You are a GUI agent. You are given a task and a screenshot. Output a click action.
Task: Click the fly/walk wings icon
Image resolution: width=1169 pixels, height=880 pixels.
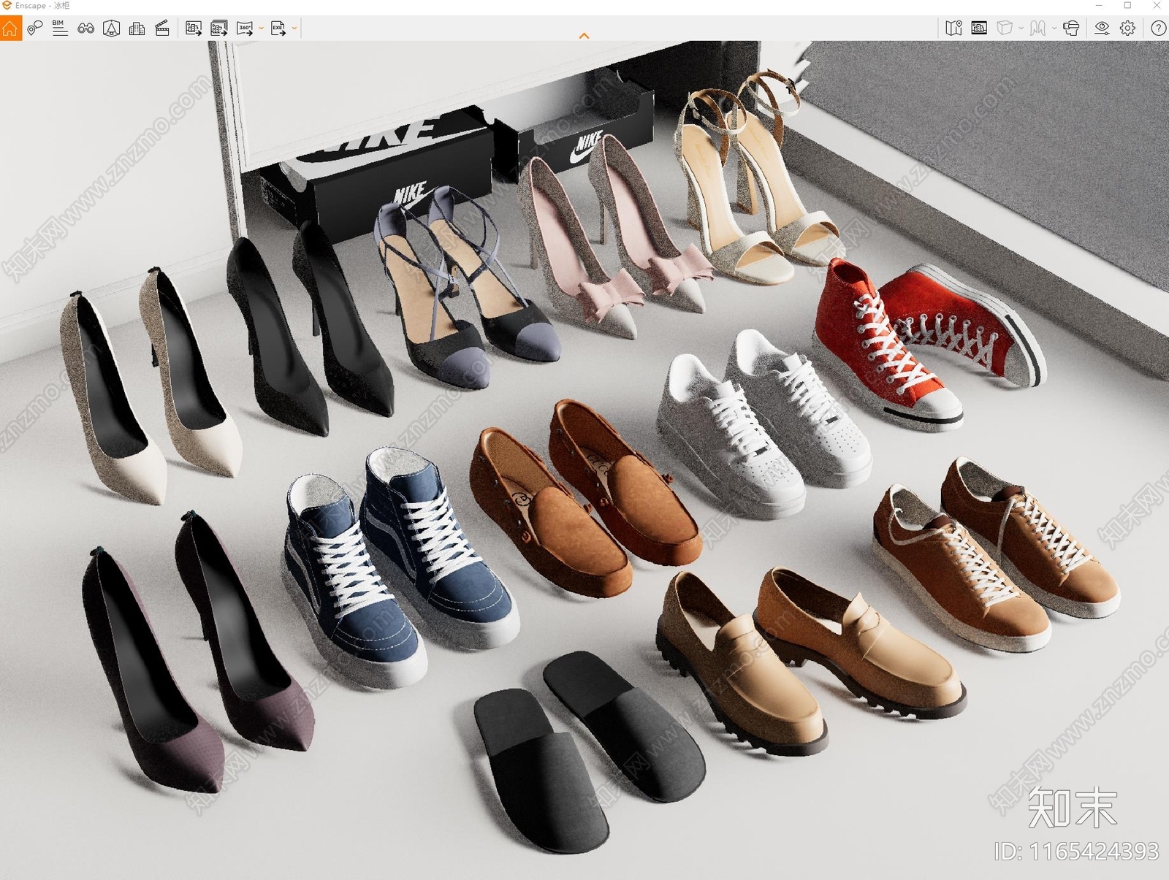1037,28
